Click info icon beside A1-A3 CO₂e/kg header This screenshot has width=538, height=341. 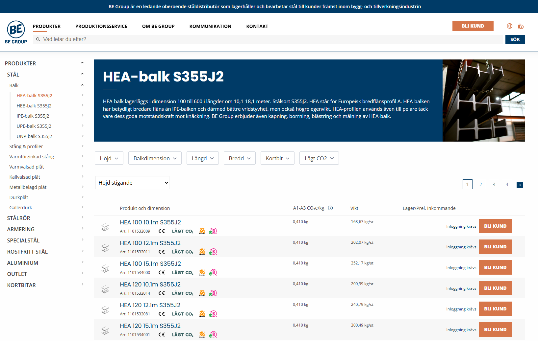pyautogui.click(x=330, y=208)
